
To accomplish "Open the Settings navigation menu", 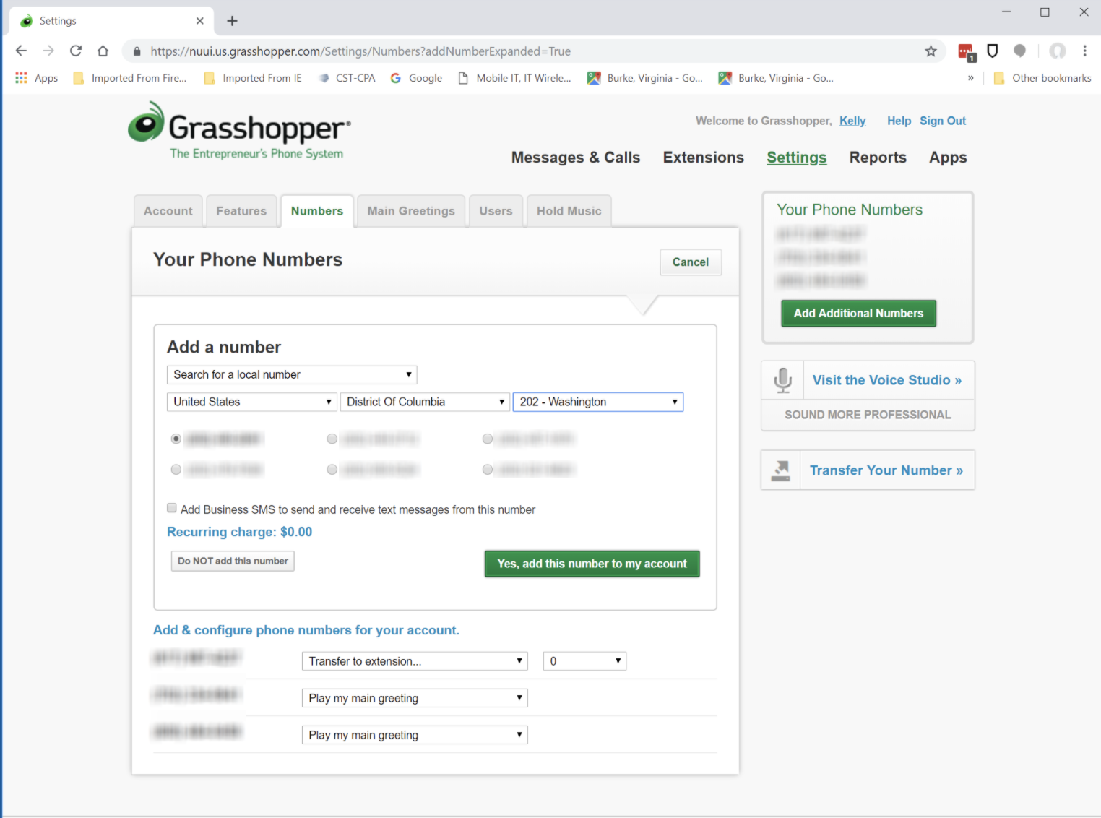I will tap(797, 158).
